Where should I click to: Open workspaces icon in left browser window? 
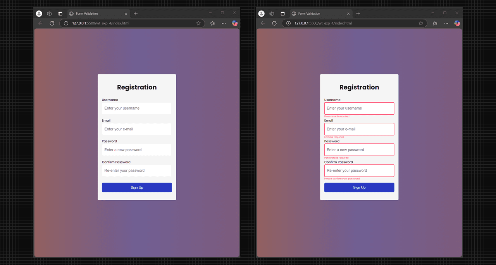coord(50,14)
